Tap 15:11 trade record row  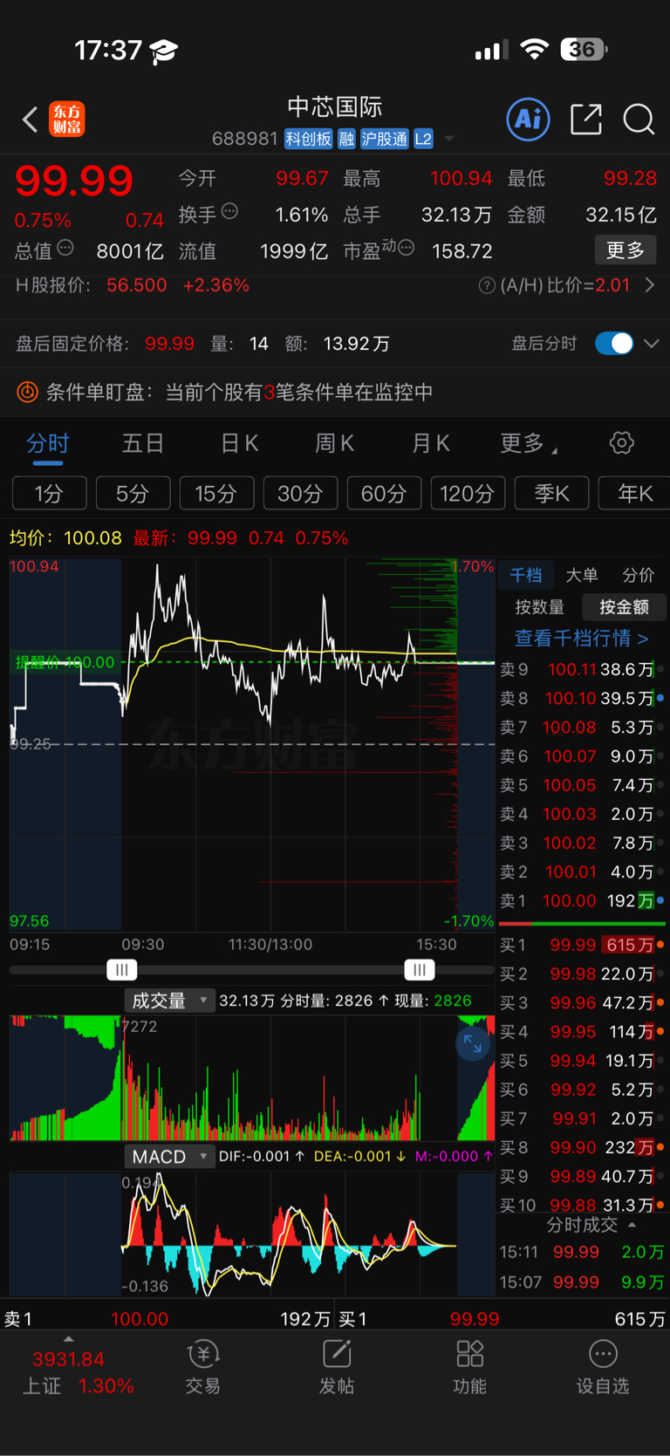pos(582,1252)
